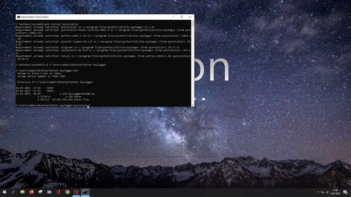Click the current prompt line with pyinstaller
The height and width of the screenshot is (197, 351).
point(53,105)
